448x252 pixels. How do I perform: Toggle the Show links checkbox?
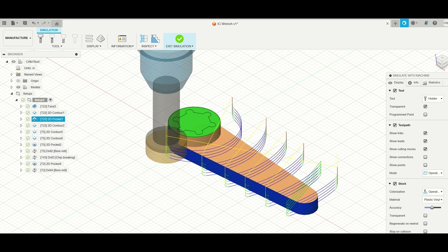(x=425, y=133)
